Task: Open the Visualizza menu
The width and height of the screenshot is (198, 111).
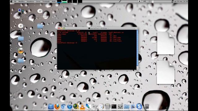Action: pos(30,2)
